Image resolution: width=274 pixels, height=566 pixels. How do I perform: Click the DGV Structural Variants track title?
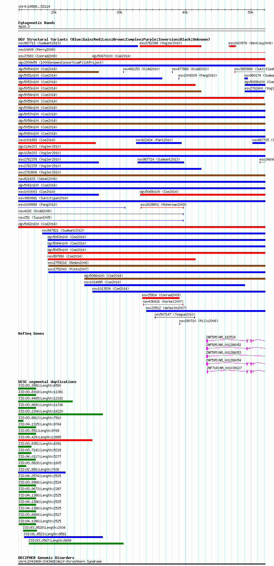[114, 39]
